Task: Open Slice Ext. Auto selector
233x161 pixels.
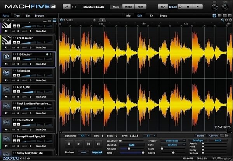Action: (x=132, y=145)
